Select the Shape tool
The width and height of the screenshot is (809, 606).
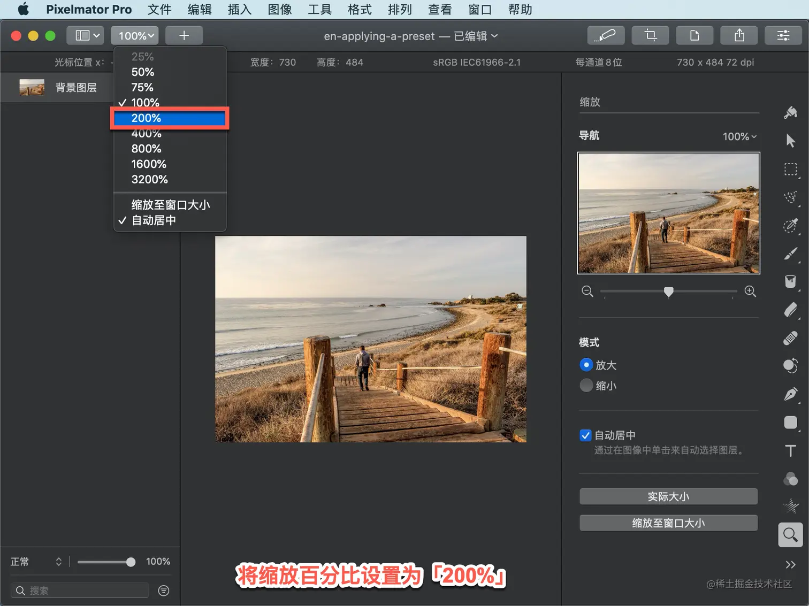pos(790,423)
